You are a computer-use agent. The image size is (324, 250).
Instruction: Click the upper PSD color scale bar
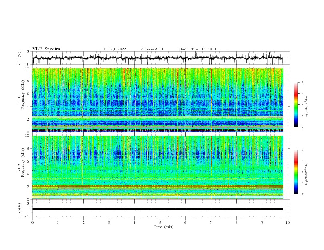(x=296, y=105)
